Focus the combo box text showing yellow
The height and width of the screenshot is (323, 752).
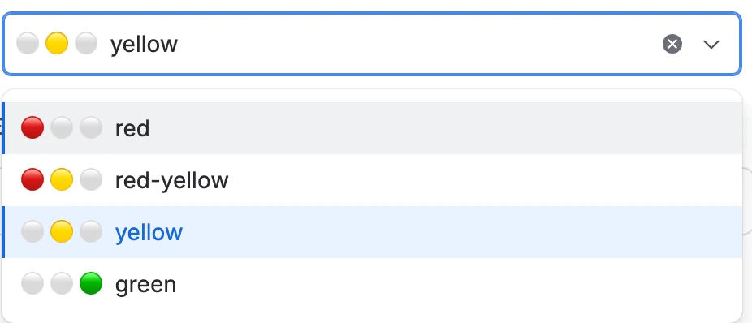click(x=145, y=45)
